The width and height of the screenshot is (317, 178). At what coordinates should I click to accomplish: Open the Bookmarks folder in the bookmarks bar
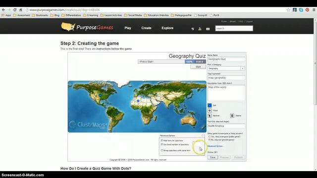coord(40,15)
